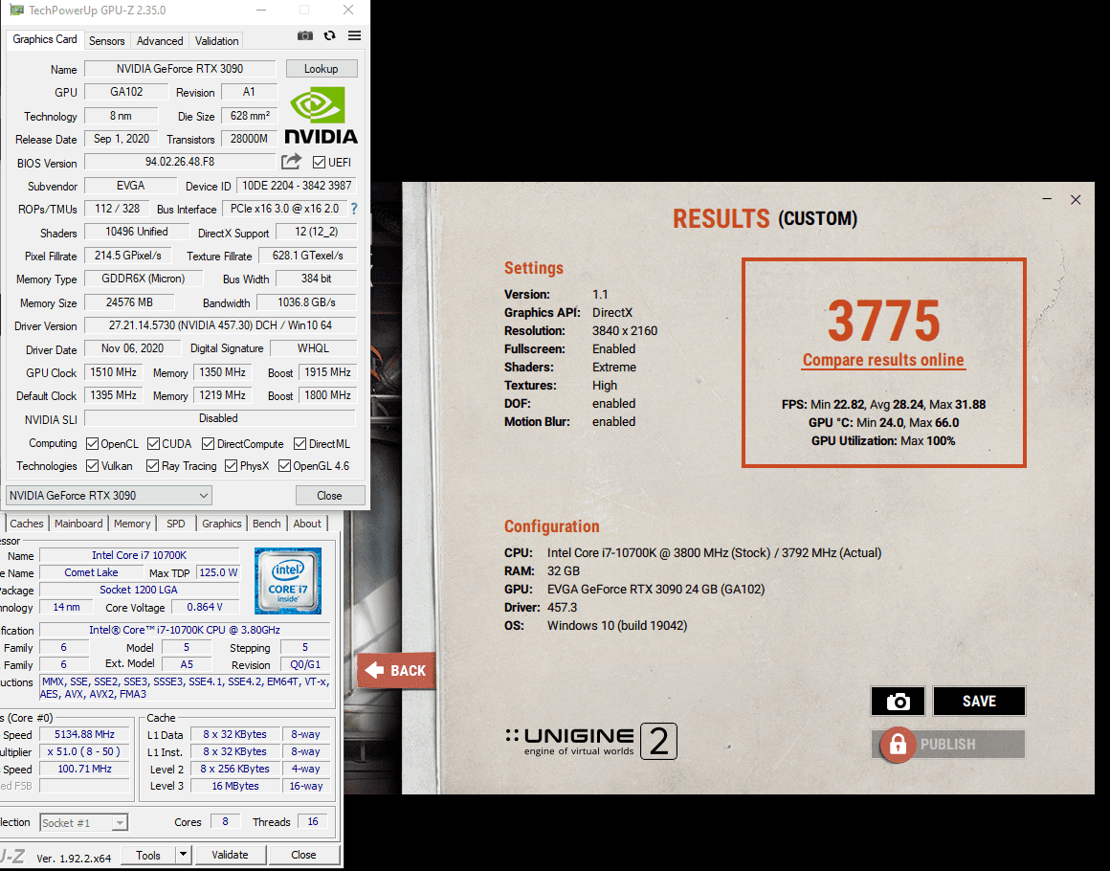This screenshot has width=1110, height=871.
Task: Switch to GPU-Z Sensors tab
Action: point(107,41)
